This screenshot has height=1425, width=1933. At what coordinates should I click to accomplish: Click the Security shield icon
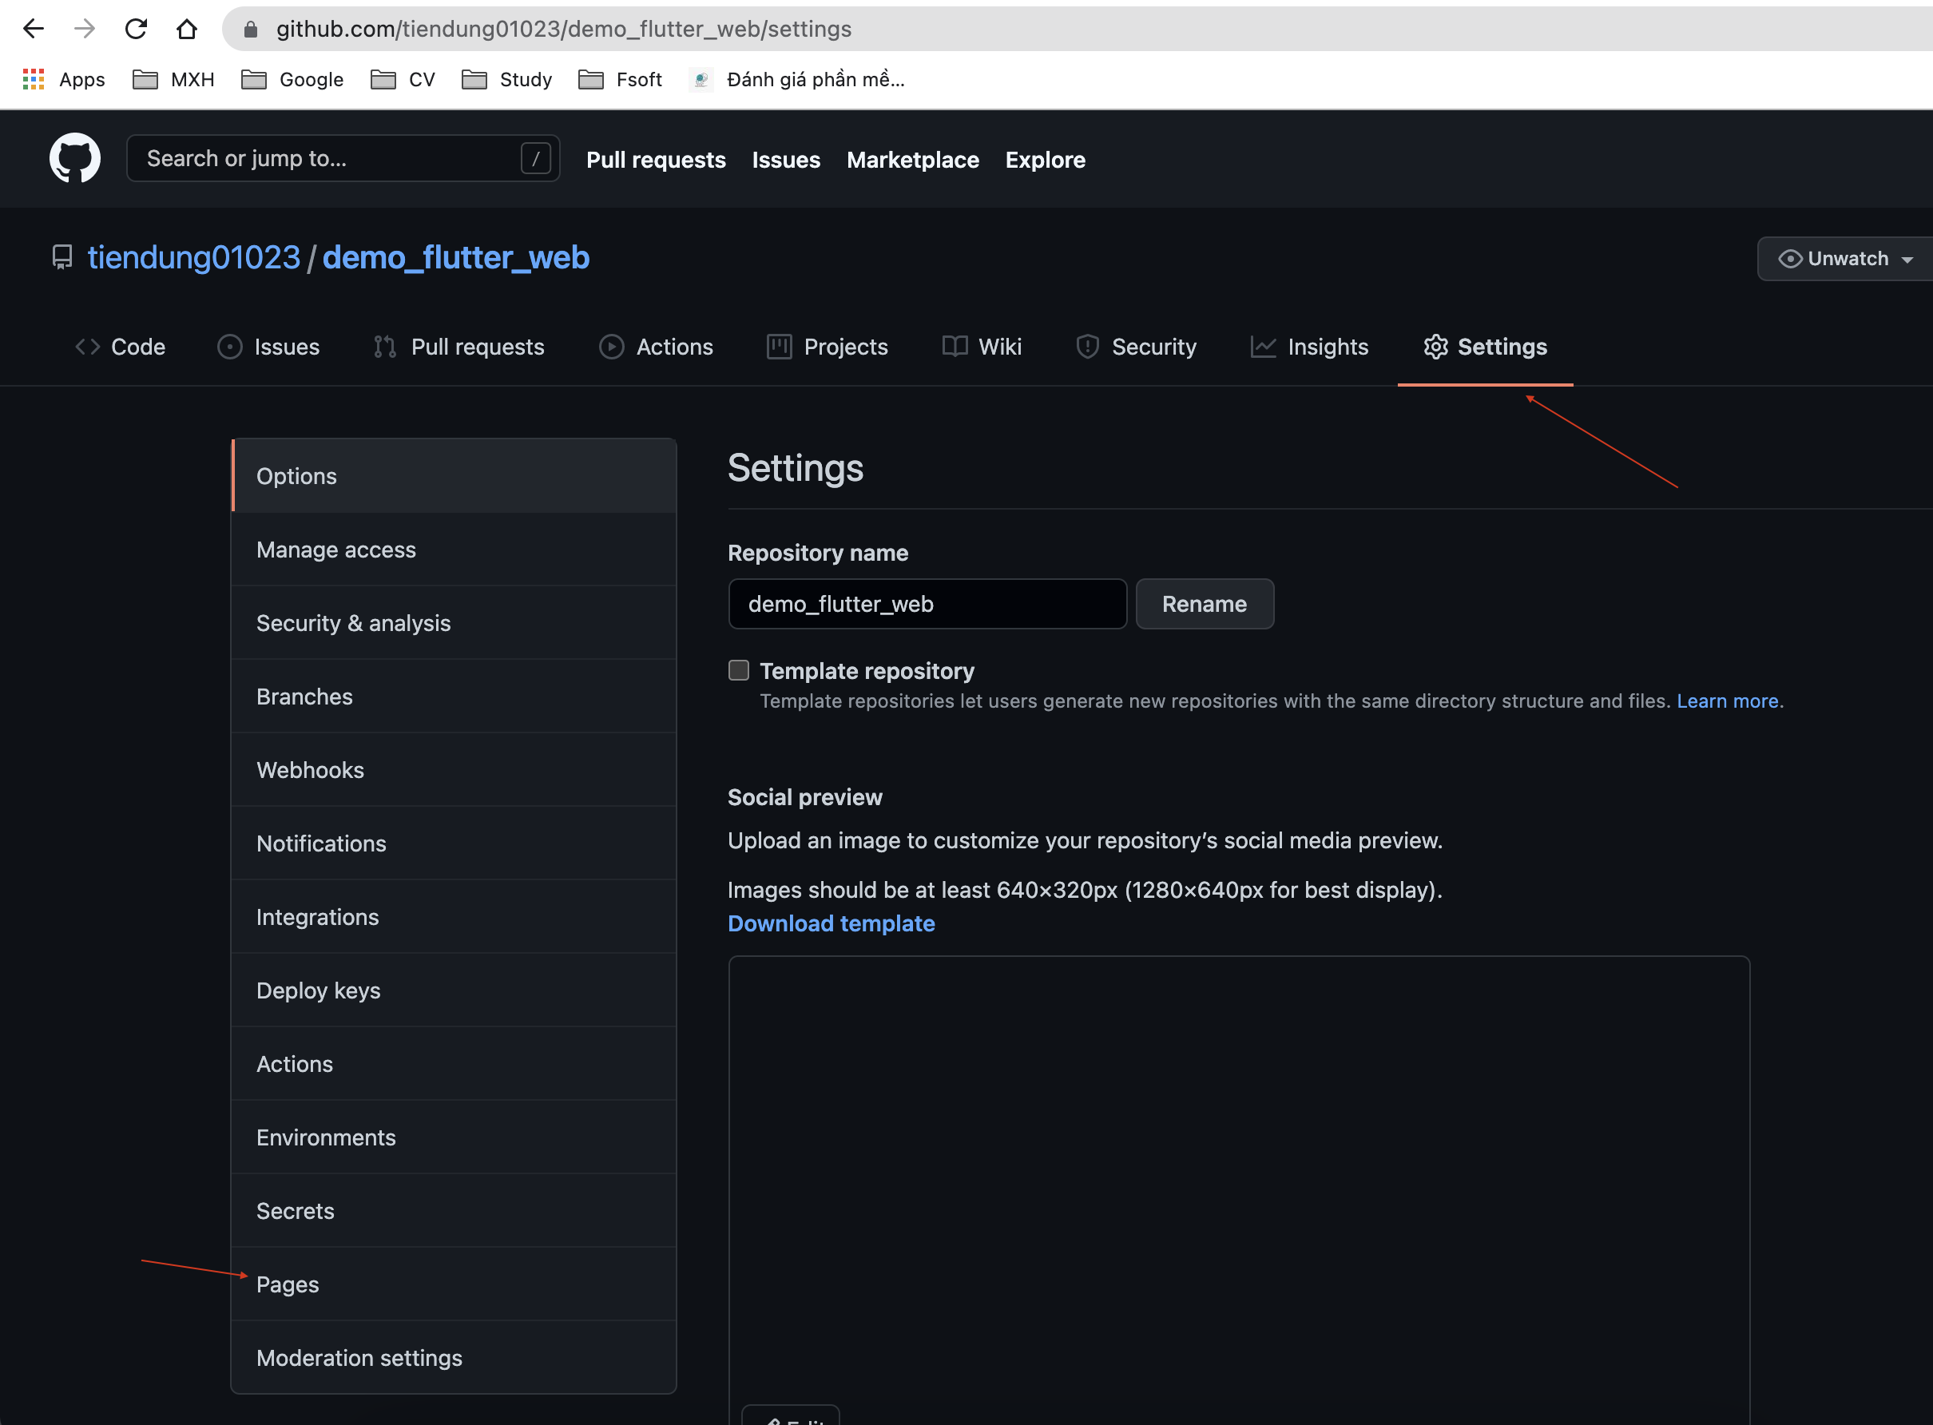pyautogui.click(x=1087, y=346)
